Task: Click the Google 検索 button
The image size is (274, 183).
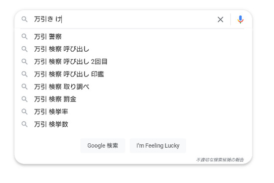Action: (x=103, y=146)
